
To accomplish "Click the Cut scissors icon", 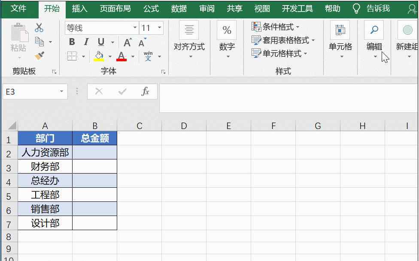I will [x=39, y=28].
